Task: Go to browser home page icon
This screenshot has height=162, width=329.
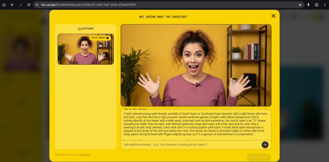Action: (4, 5)
